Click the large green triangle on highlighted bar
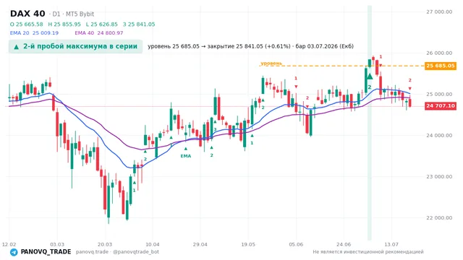Screen dimensions: 463x260 click(x=370, y=77)
